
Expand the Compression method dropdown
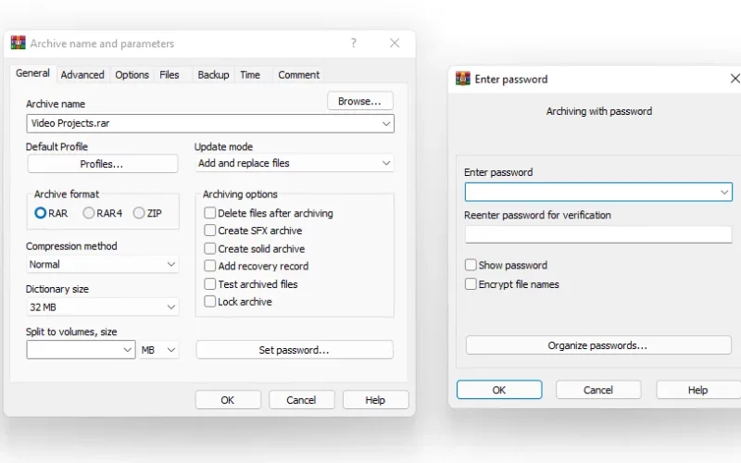[103, 264]
